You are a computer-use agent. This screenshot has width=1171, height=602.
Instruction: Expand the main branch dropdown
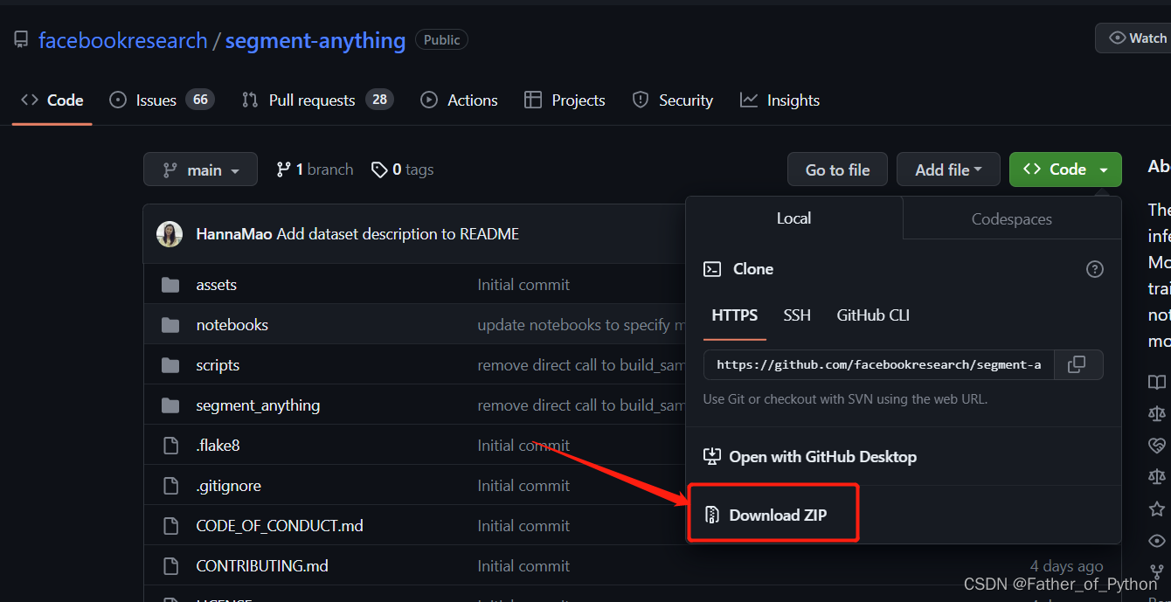tap(200, 170)
